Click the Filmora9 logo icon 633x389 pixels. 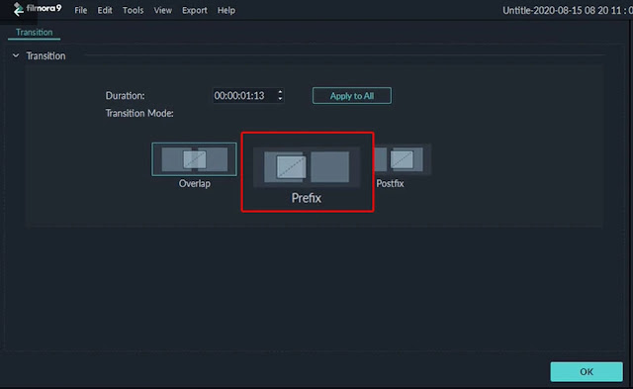click(x=18, y=9)
